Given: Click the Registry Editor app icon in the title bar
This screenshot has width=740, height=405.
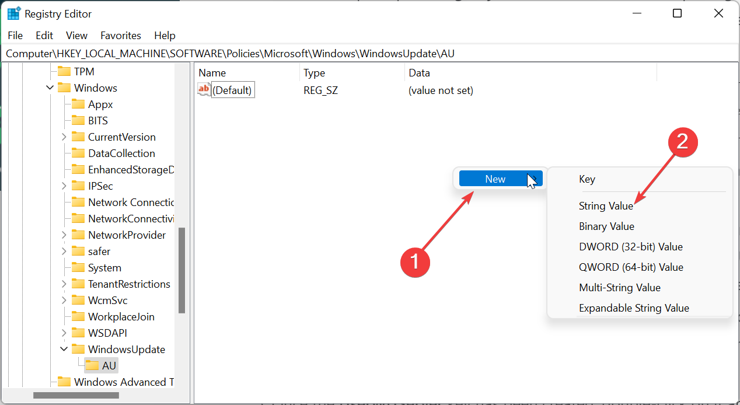Looking at the screenshot, I should [13, 13].
